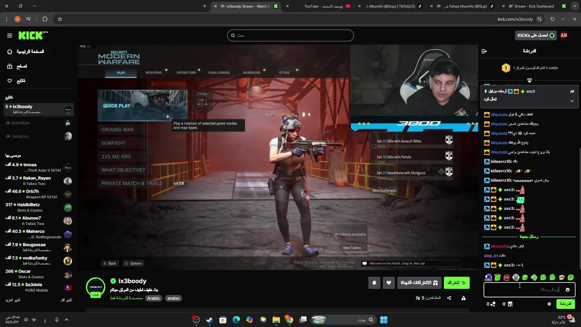Open ix3boody live channel avatar
Screen dimensions: 581x327
[96, 287]
